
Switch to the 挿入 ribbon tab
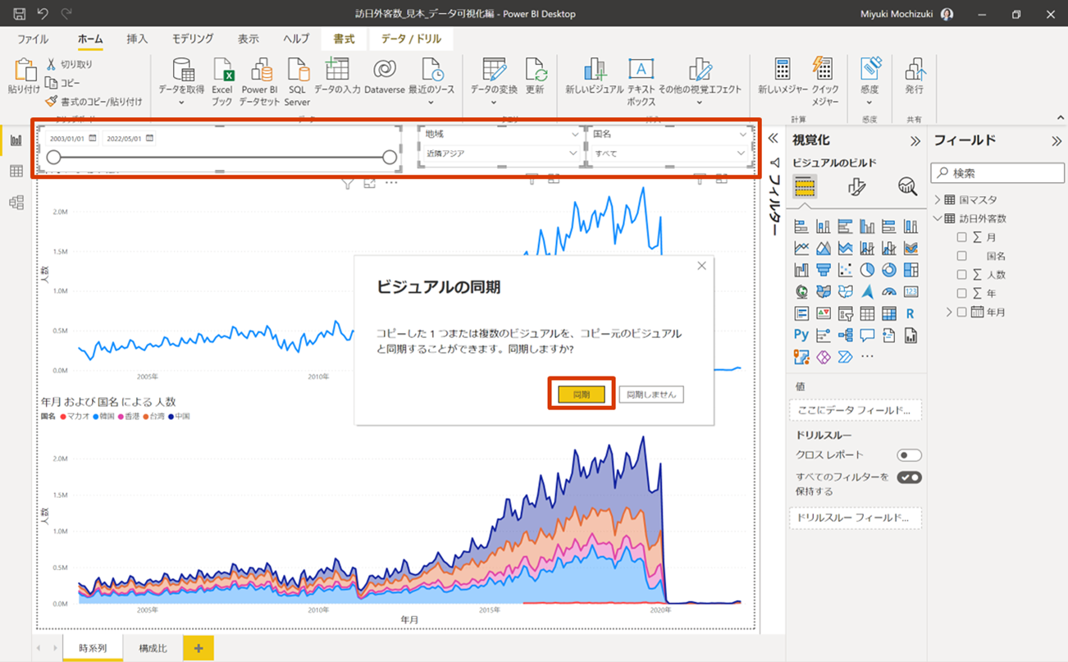(x=137, y=39)
